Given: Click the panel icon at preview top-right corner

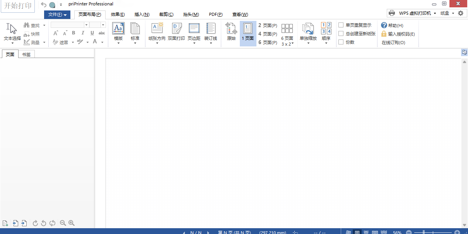Looking at the screenshot, I should [x=465, y=53].
